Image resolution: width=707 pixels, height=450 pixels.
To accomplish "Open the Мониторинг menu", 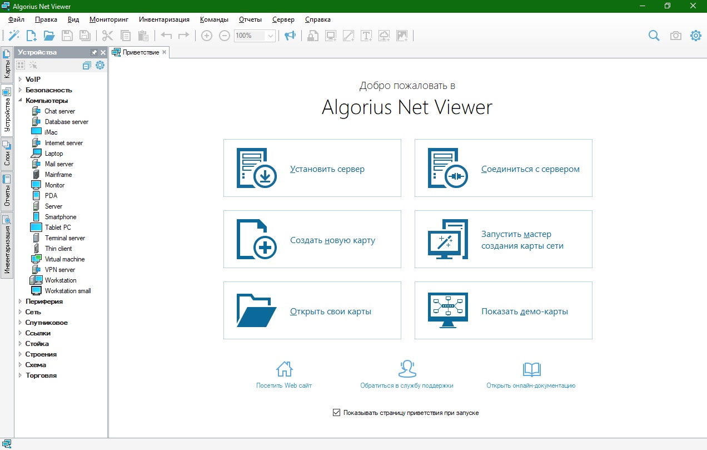I will [109, 19].
